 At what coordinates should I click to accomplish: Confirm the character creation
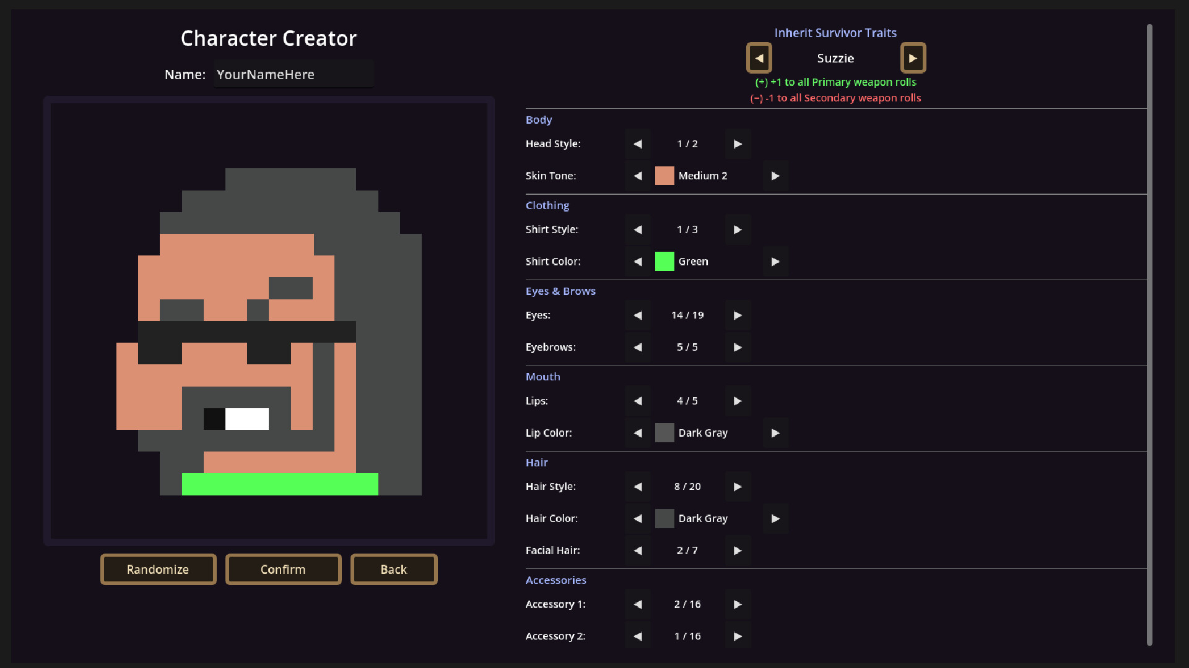coord(284,570)
